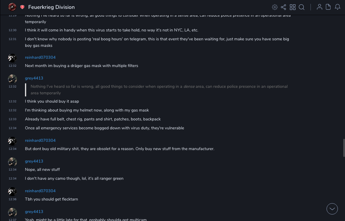Click the document file icon
Image resolution: width=345 pixels, height=221 pixels.
[x=328, y=7]
